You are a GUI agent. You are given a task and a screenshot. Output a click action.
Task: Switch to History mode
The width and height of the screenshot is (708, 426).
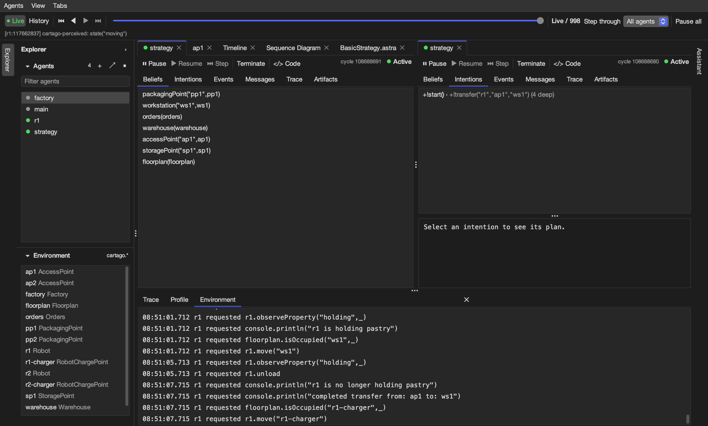39,21
